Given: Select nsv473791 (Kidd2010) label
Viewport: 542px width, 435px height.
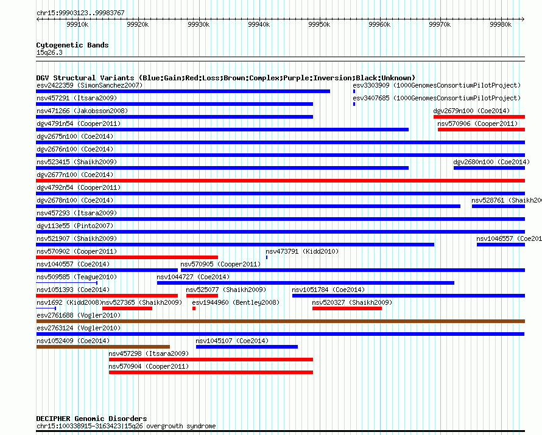Looking at the screenshot, I should (302, 251).
